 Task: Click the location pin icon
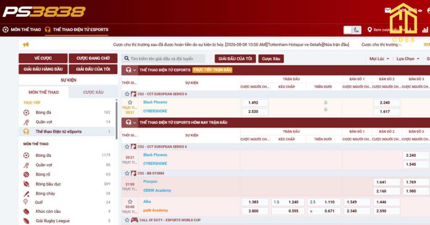coord(370,30)
